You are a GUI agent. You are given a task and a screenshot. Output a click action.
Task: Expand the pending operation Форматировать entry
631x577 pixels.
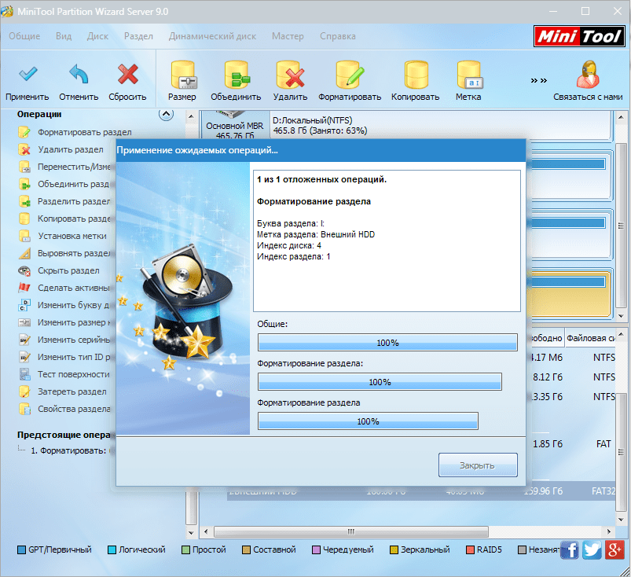[x=19, y=452]
